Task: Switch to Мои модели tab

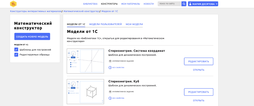Action: point(134,24)
